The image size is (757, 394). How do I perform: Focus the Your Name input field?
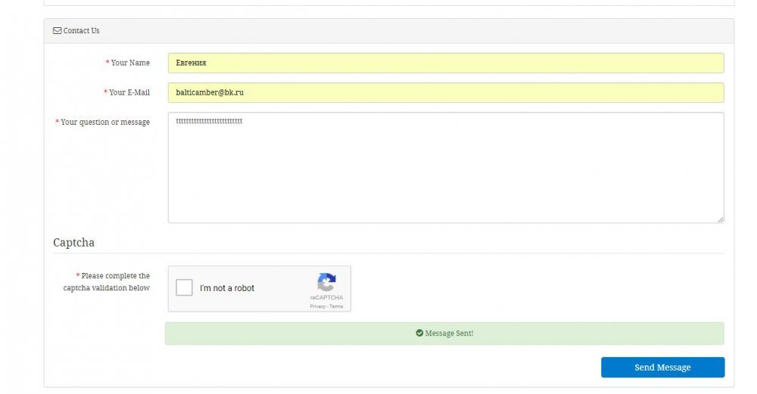(446, 64)
